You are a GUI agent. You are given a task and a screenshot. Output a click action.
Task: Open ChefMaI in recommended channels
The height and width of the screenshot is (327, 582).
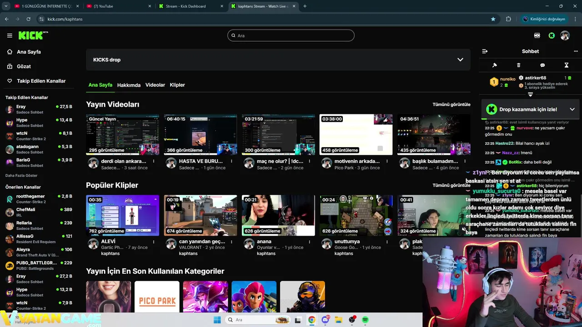click(x=39, y=212)
